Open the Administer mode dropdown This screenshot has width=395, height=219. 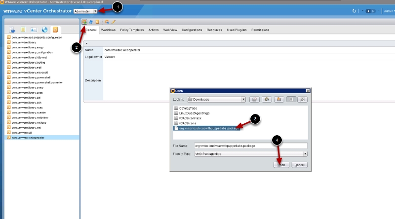[x=85, y=11]
